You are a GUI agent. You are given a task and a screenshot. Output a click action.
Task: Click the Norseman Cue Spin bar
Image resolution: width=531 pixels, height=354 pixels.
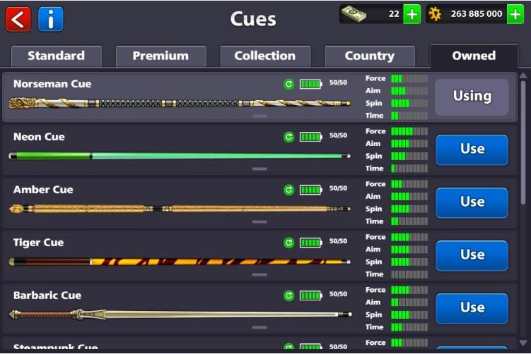409,104
